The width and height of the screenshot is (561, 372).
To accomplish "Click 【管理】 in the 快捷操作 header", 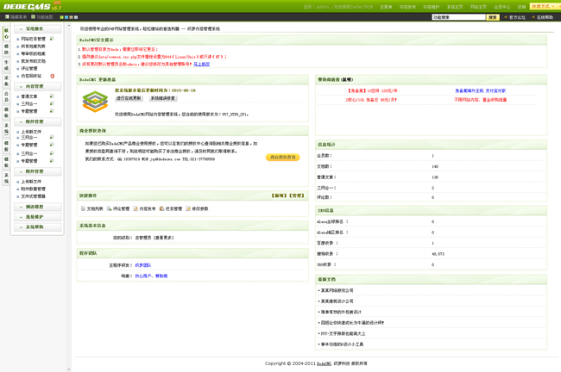I will click(x=296, y=195).
